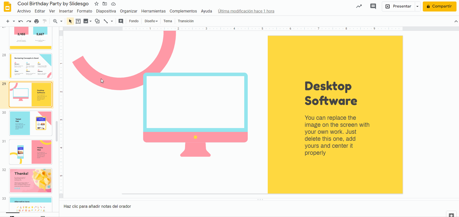Viewport: 459px width, 217px height.
Task: Undo the last action
Action: point(21,21)
